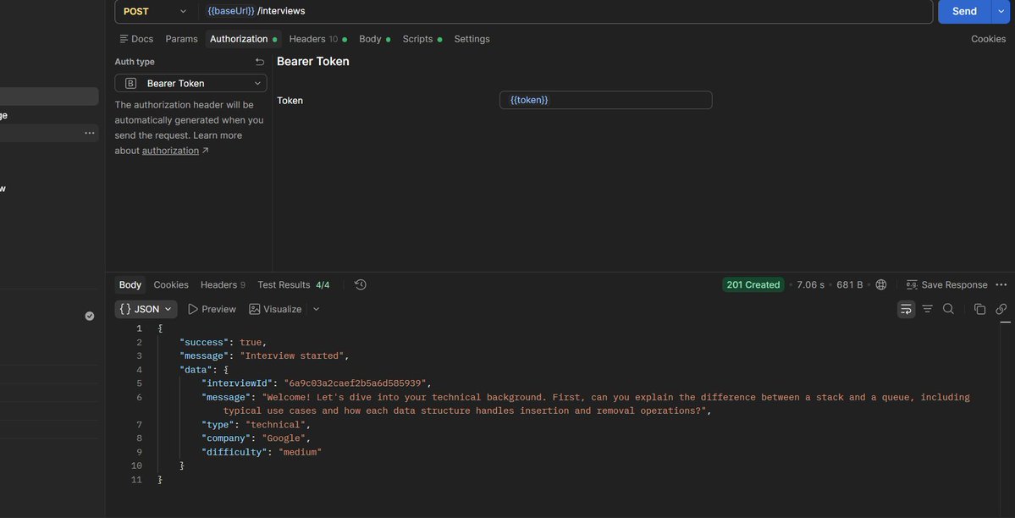Click the response history clock icon
This screenshot has height=518, width=1015.
(x=361, y=285)
